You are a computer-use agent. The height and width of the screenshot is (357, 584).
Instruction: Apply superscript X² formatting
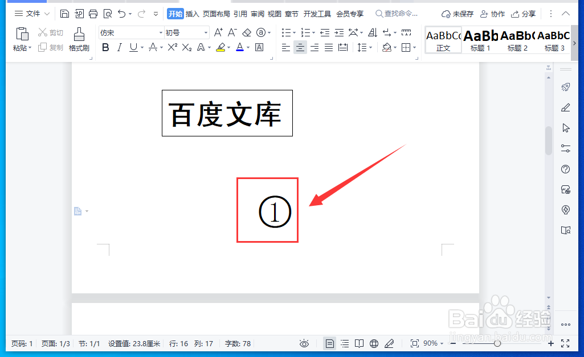[x=172, y=47]
